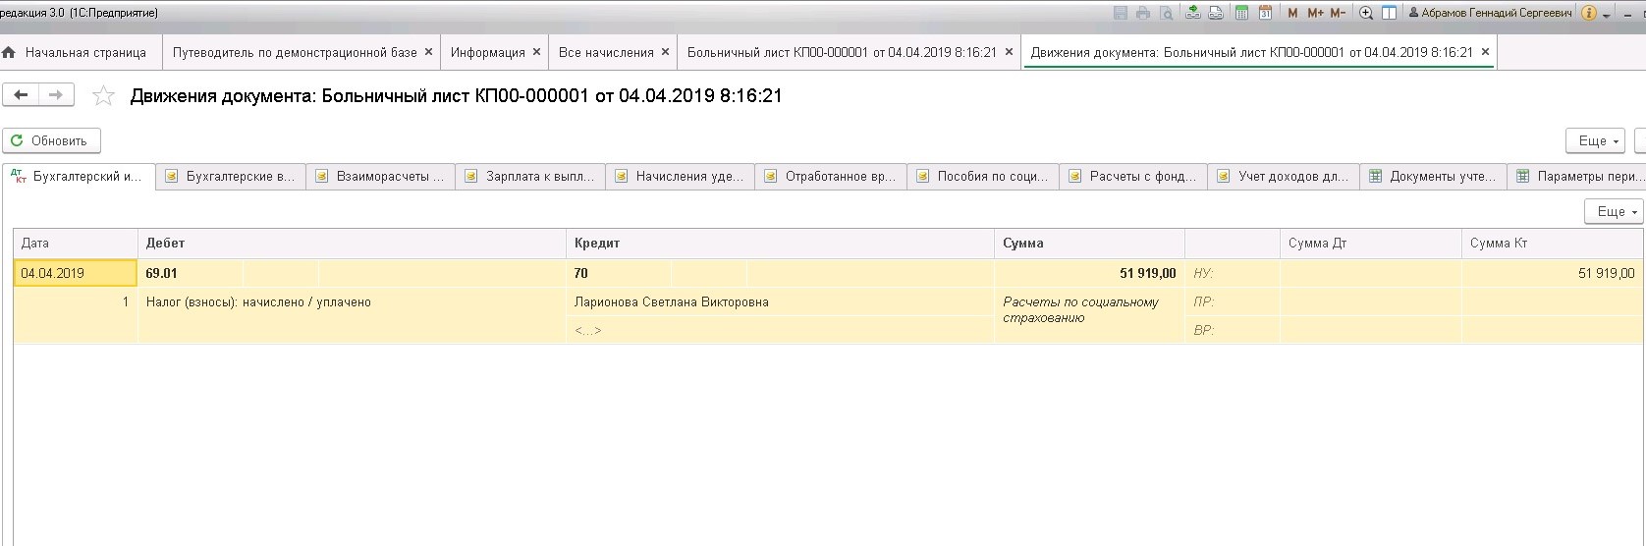The image size is (1646, 546).
Task: Click the Print toolbar icon
Action: point(1143,13)
